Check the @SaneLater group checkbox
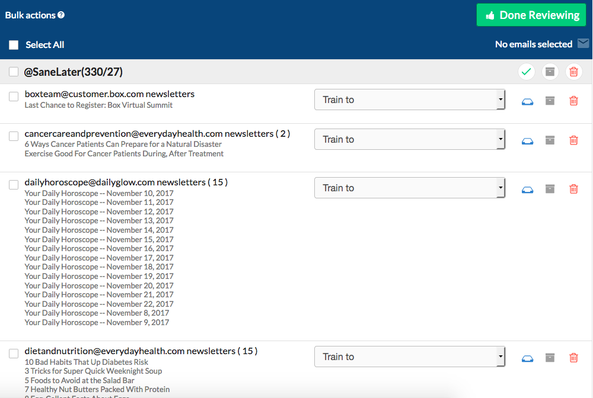Viewport: 593px width, 398px height. [14, 72]
